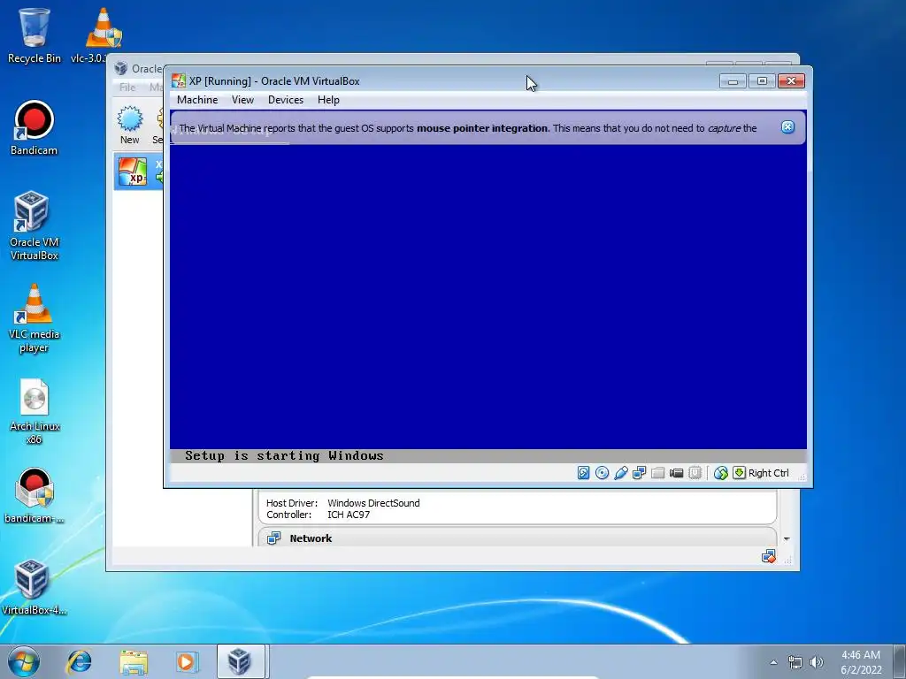Click the scroll down arrow in Manager details
This screenshot has height=679, width=906.
[787, 538]
